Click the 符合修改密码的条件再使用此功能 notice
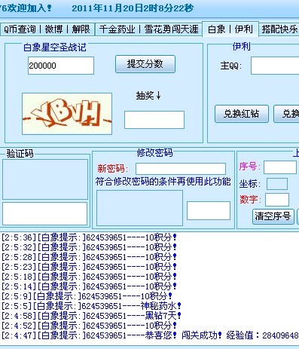Screen dimensions: 299x349 (163, 182)
